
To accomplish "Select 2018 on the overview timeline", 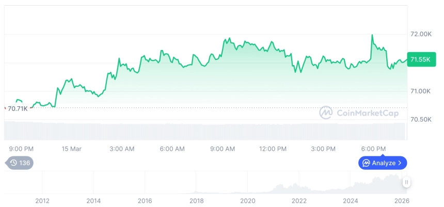I will [196, 201].
